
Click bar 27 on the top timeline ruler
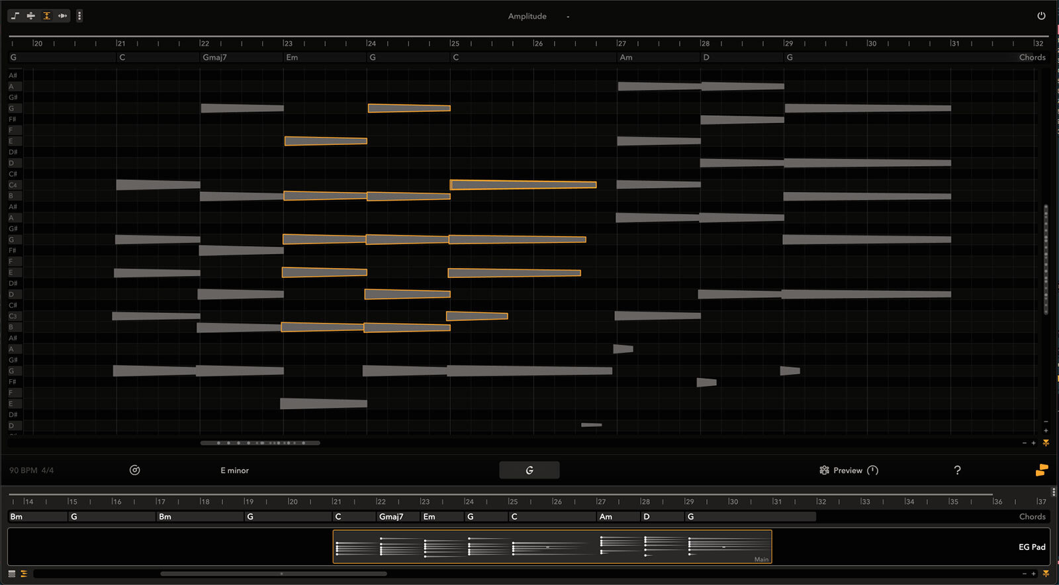tap(621, 44)
